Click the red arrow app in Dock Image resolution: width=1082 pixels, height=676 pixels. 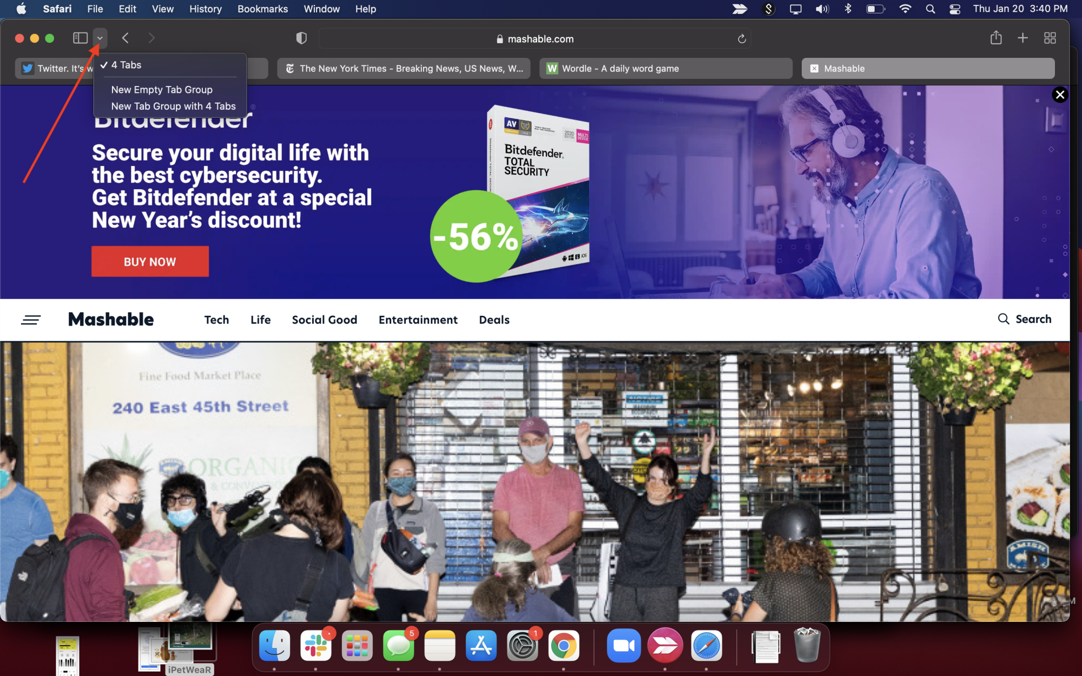(x=665, y=645)
